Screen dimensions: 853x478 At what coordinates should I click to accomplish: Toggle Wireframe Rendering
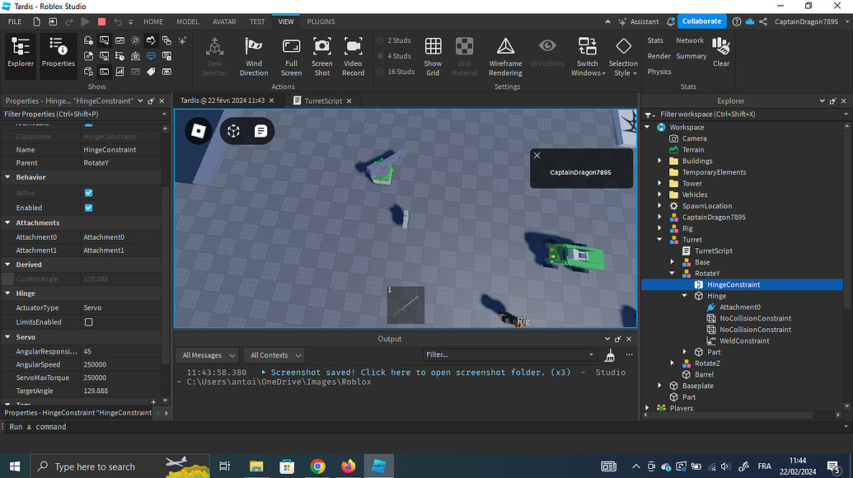pos(505,57)
